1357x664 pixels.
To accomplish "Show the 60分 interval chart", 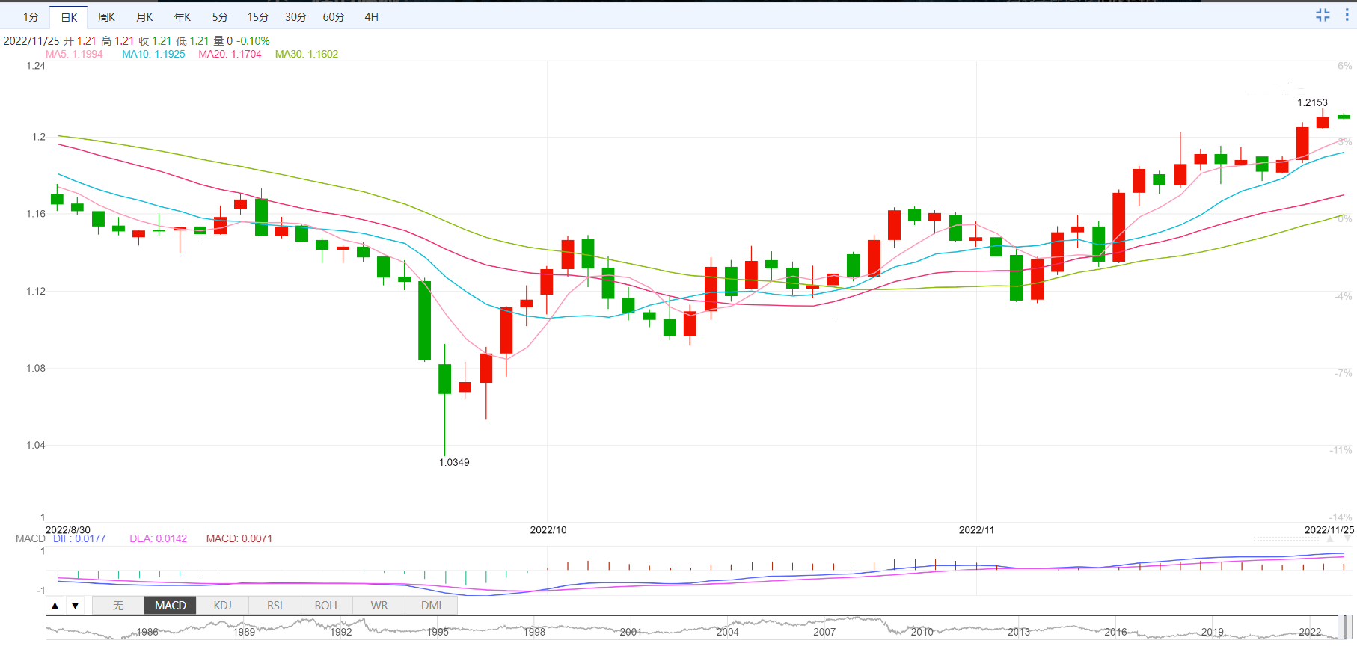I will (334, 17).
